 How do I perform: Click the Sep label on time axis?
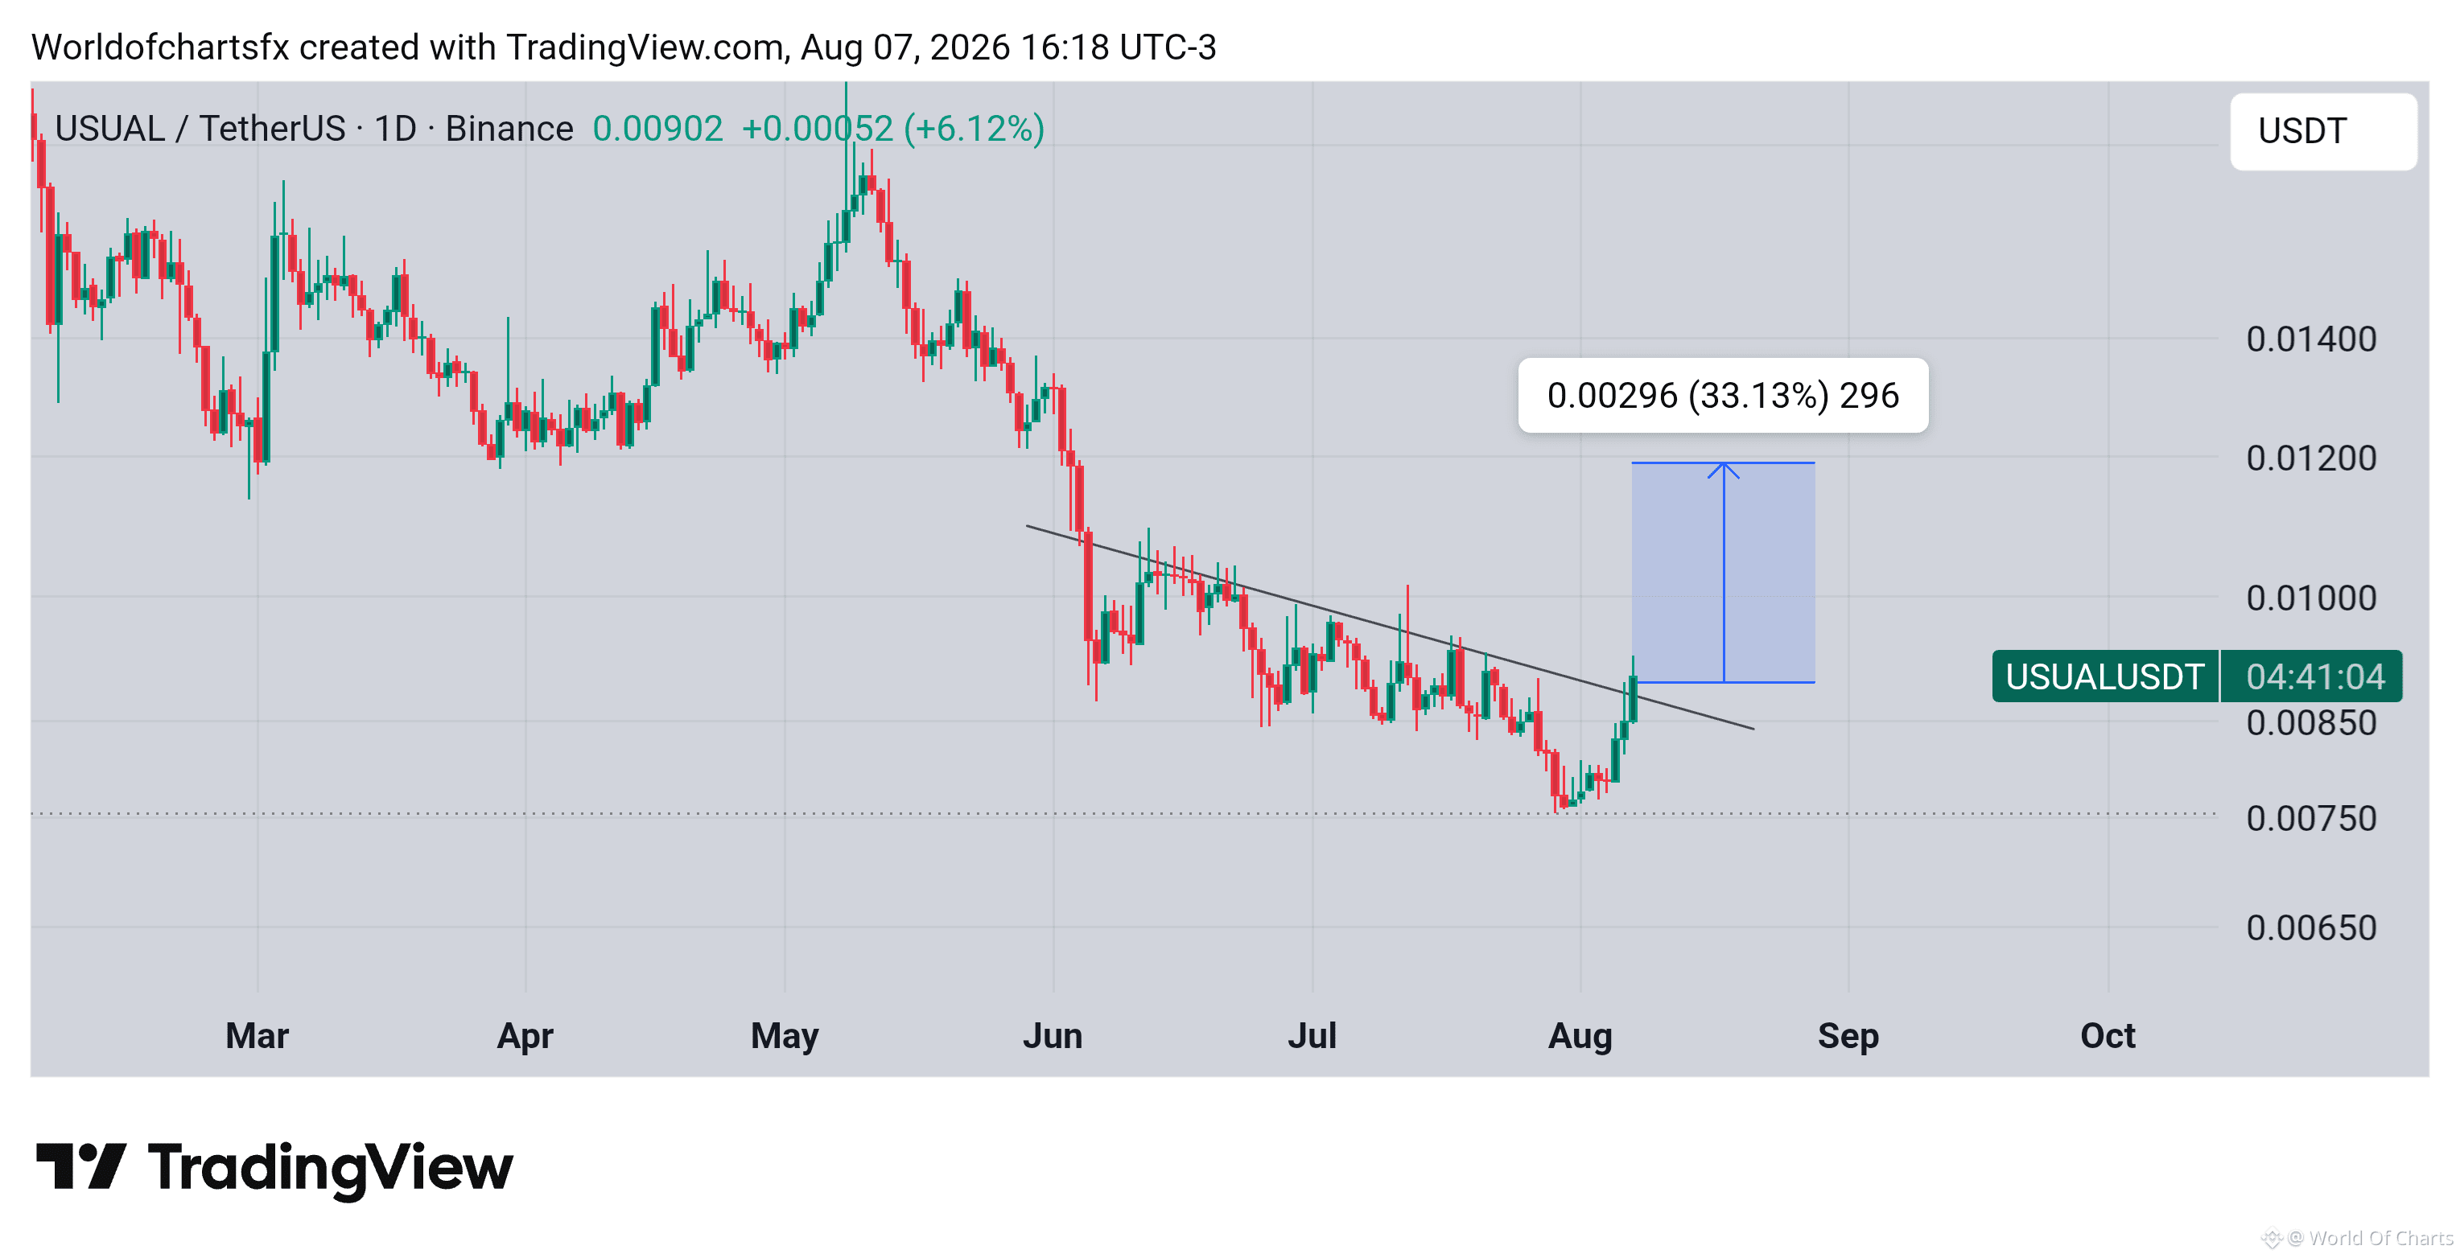[1848, 1036]
